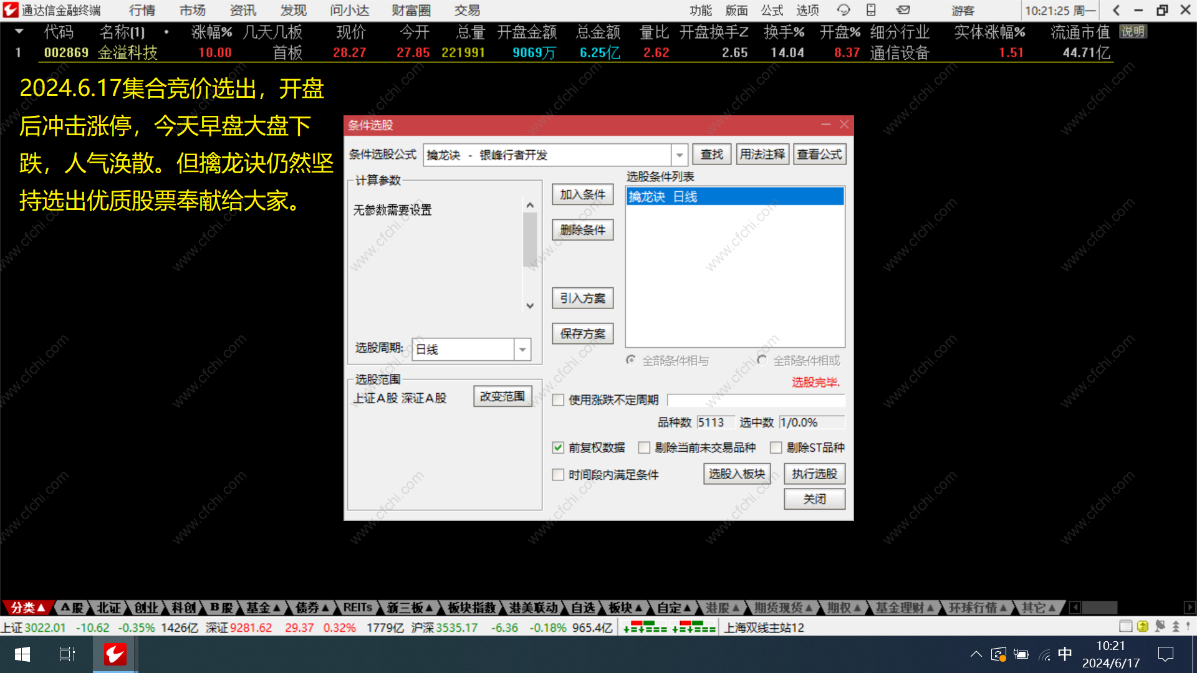The width and height of the screenshot is (1197, 673).
Task: Expand the column header triangle menu left of 代码
Action: tap(19, 31)
